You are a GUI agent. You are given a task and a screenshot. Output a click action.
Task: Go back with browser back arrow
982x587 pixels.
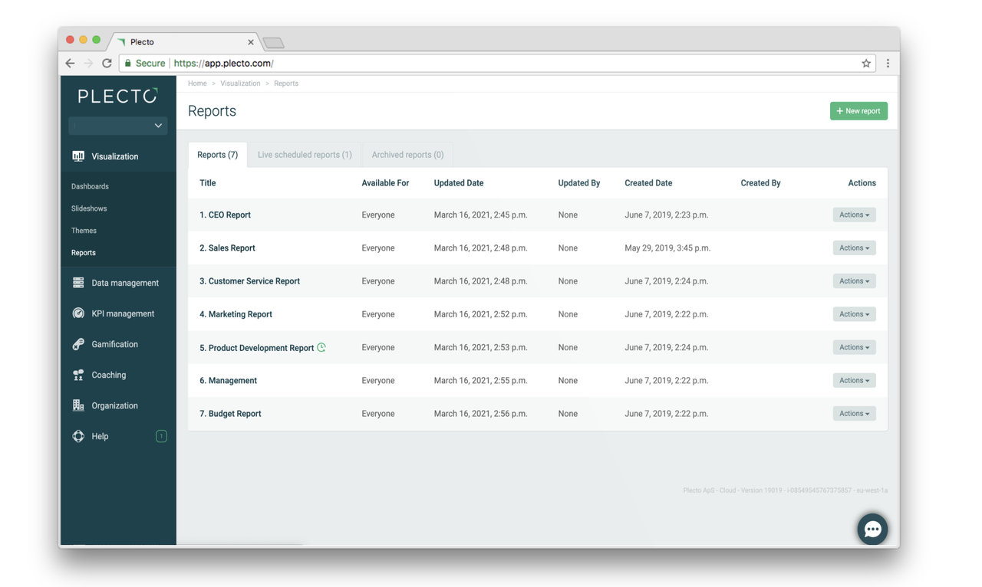click(x=70, y=64)
